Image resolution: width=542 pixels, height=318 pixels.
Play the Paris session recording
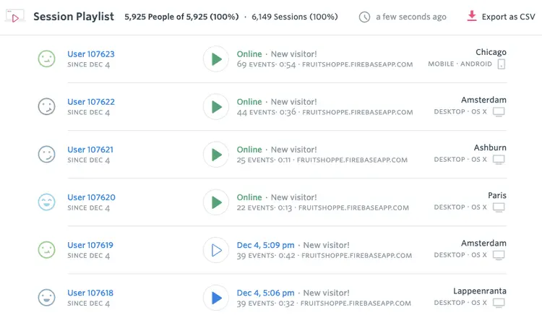pyautogui.click(x=215, y=202)
